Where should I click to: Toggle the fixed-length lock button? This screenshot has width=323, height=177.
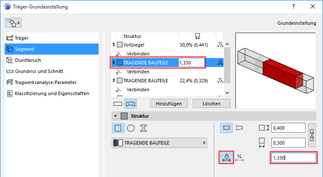(227, 157)
